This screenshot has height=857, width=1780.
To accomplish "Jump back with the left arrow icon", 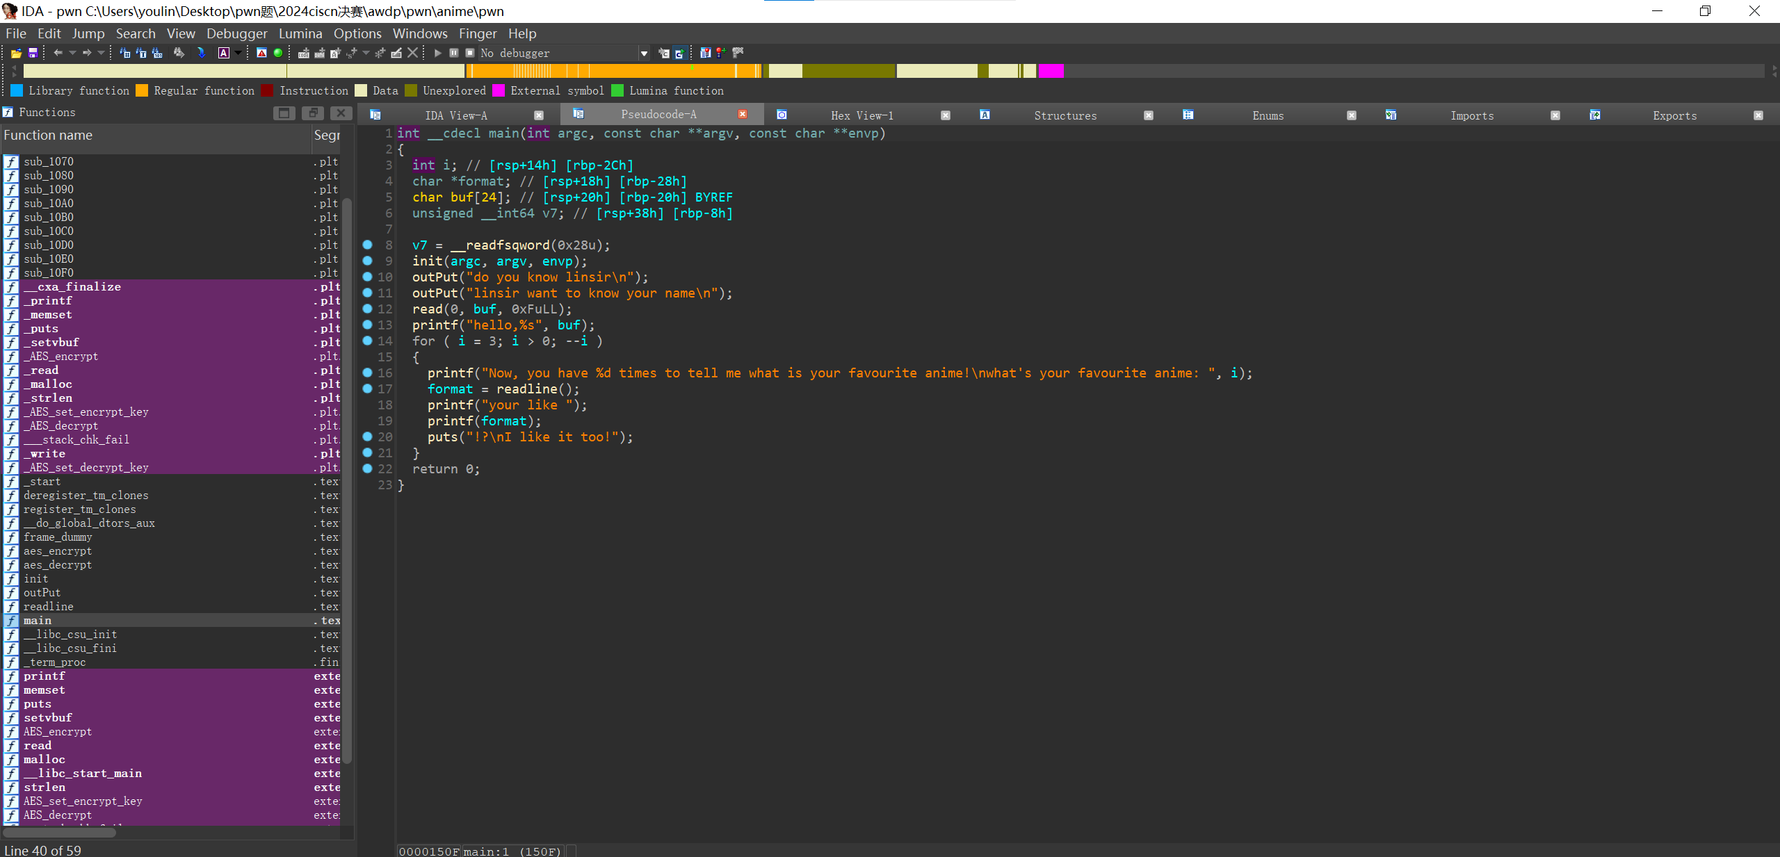I will point(58,53).
